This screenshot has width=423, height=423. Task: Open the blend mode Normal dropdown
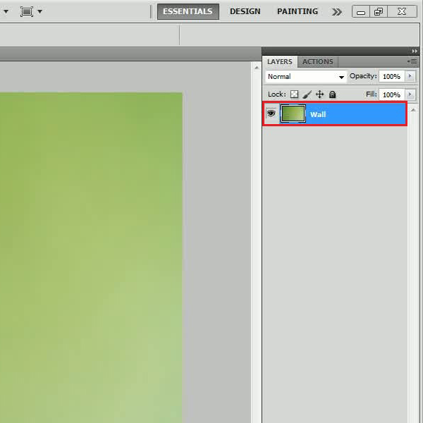pyautogui.click(x=306, y=77)
